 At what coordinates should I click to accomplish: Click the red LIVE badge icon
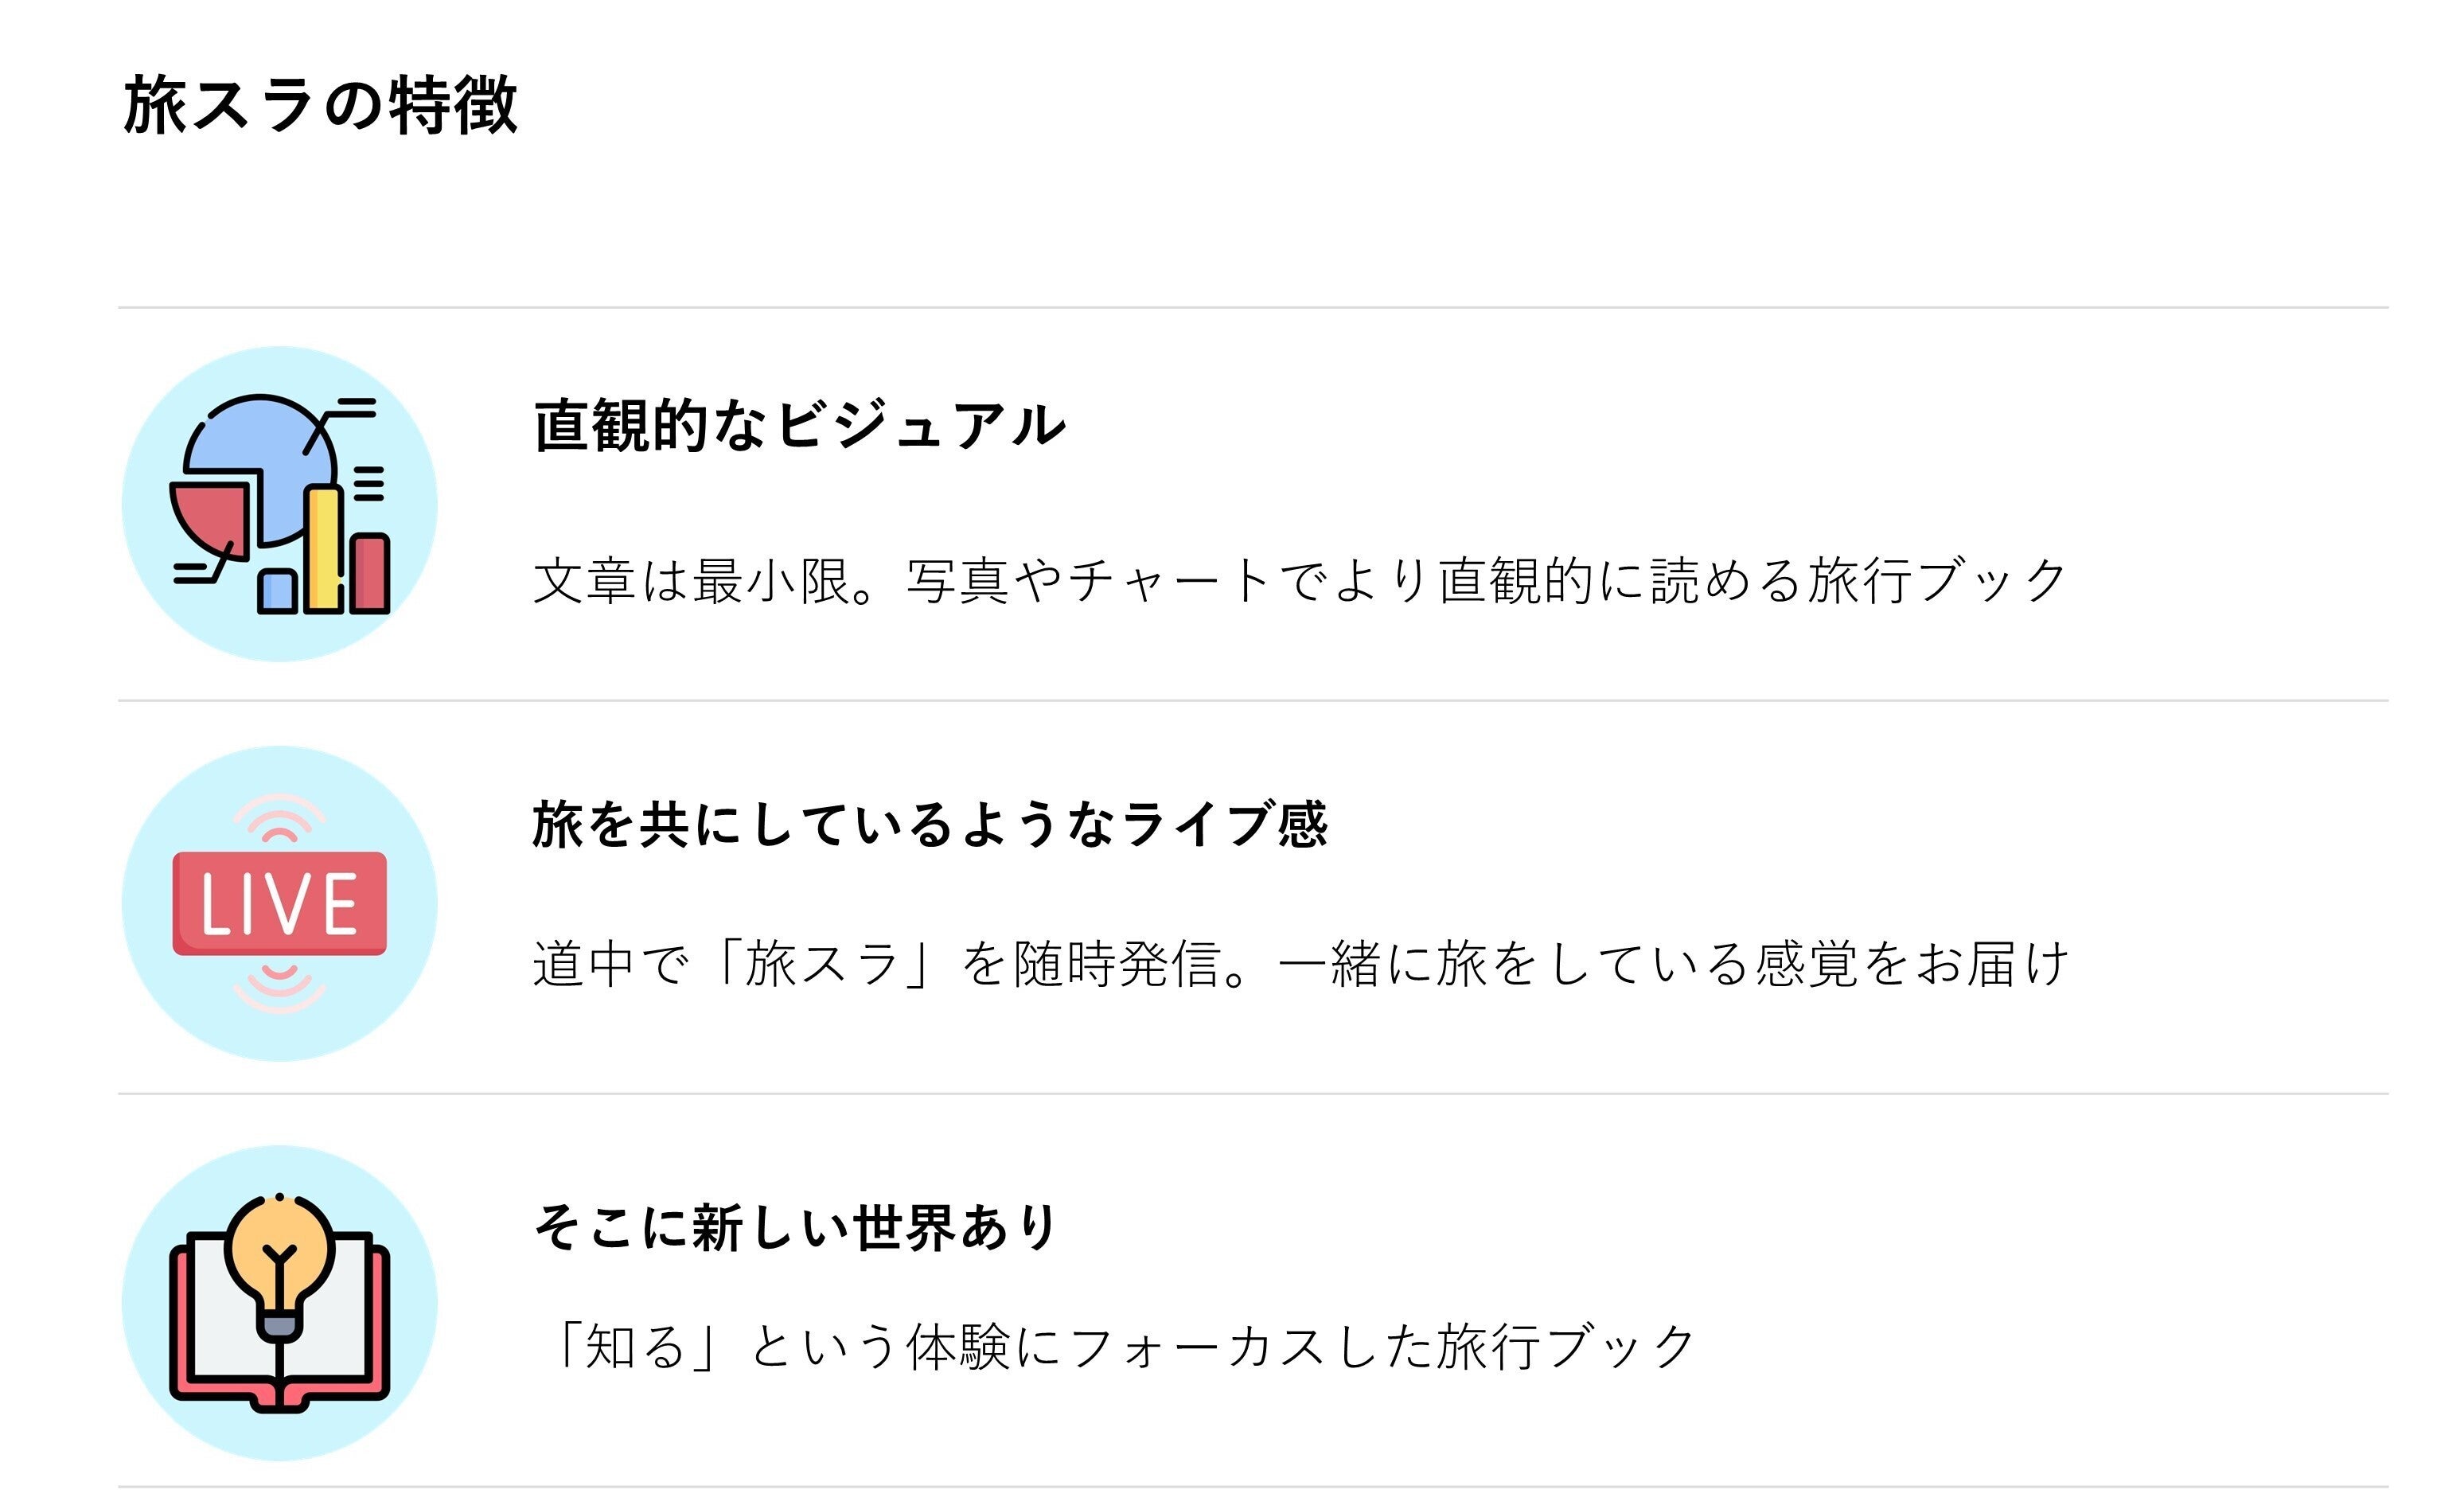279,903
